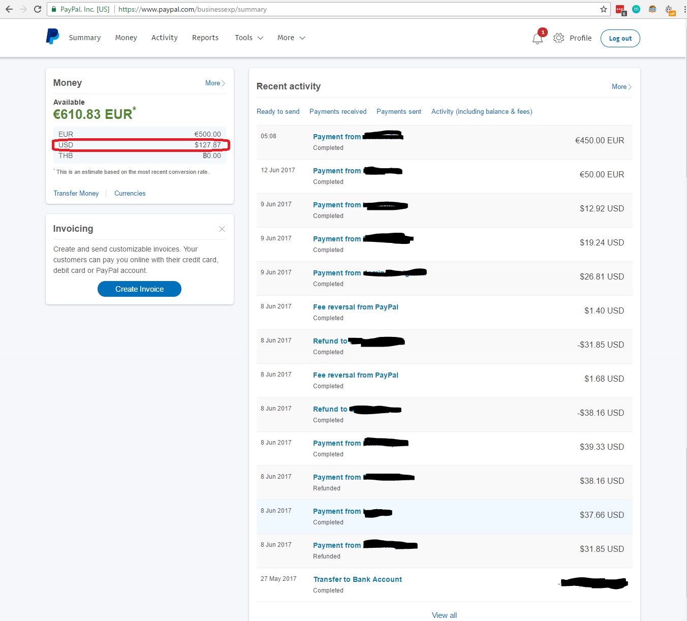Select the Payments received filter
The width and height of the screenshot is (687, 621).
tap(338, 112)
